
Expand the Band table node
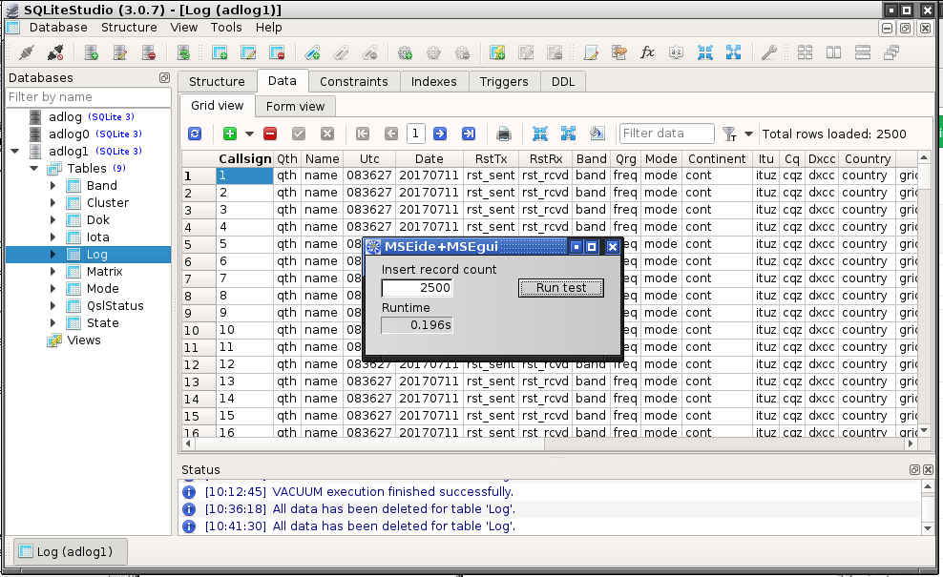[x=53, y=186]
